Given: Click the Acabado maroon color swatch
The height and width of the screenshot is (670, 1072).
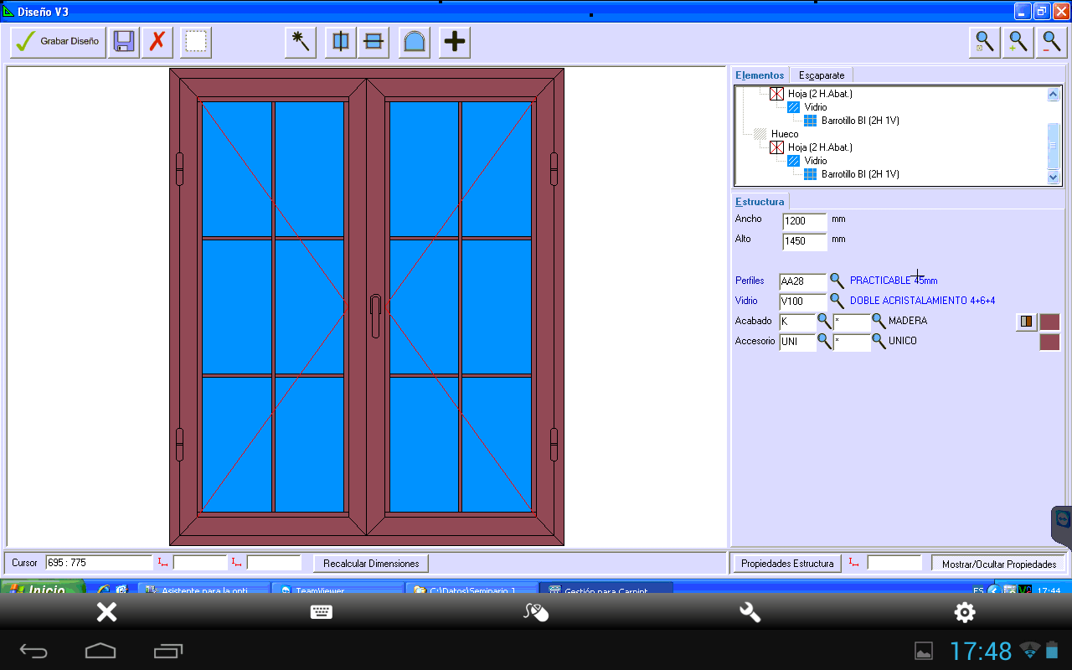Looking at the screenshot, I should tap(1049, 322).
